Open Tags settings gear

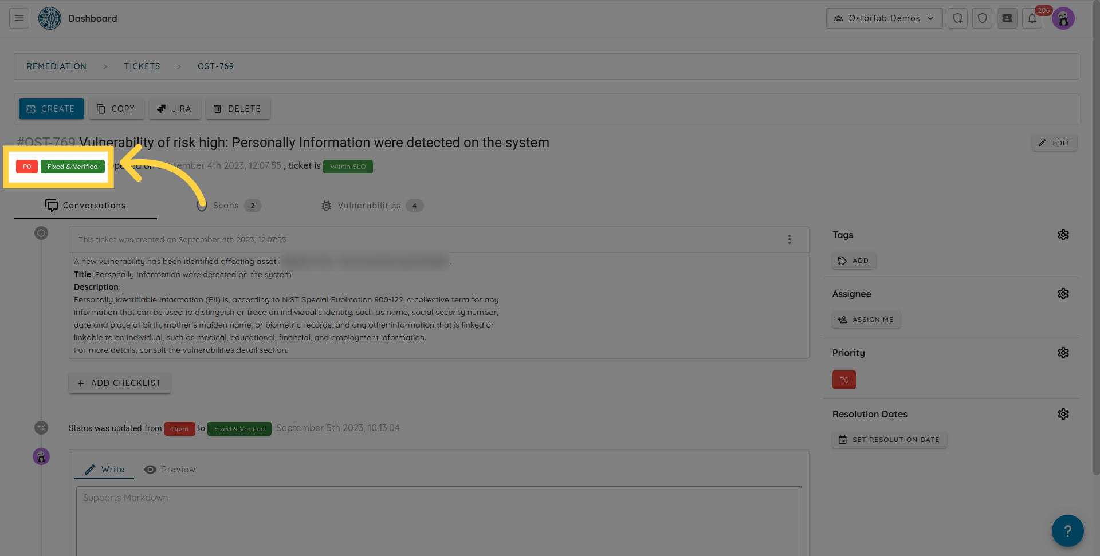coord(1063,235)
